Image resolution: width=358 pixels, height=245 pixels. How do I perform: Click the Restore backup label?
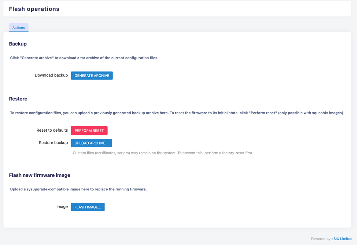[x=53, y=143]
